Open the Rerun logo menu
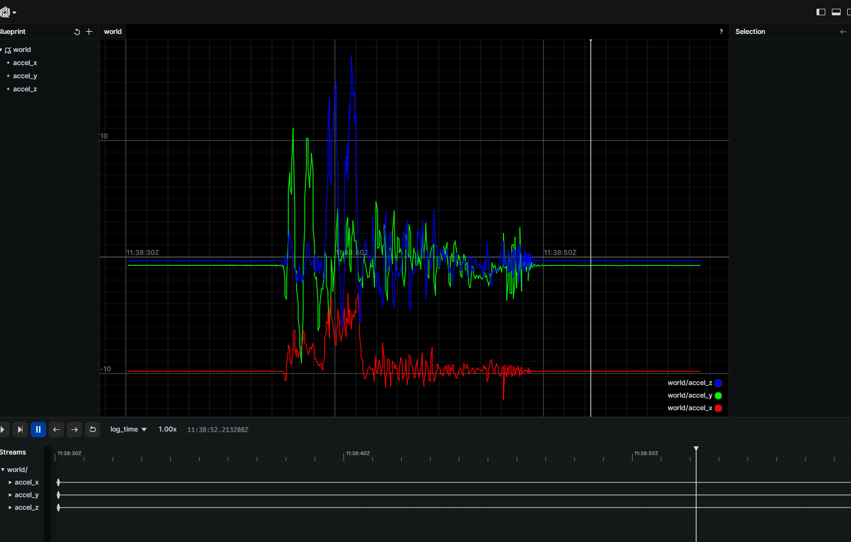Image resolution: width=851 pixels, height=542 pixels. click(x=8, y=12)
